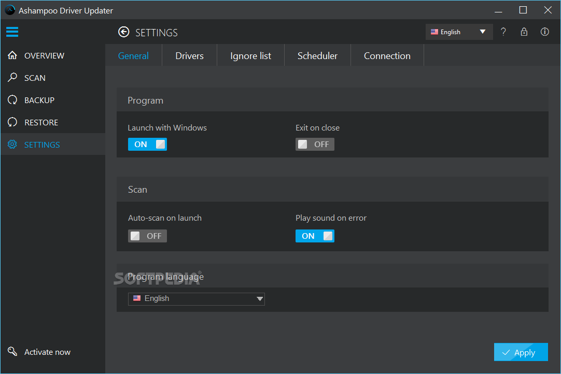Go to SCAN in sidebar
This screenshot has width=561, height=374.
click(x=53, y=78)
